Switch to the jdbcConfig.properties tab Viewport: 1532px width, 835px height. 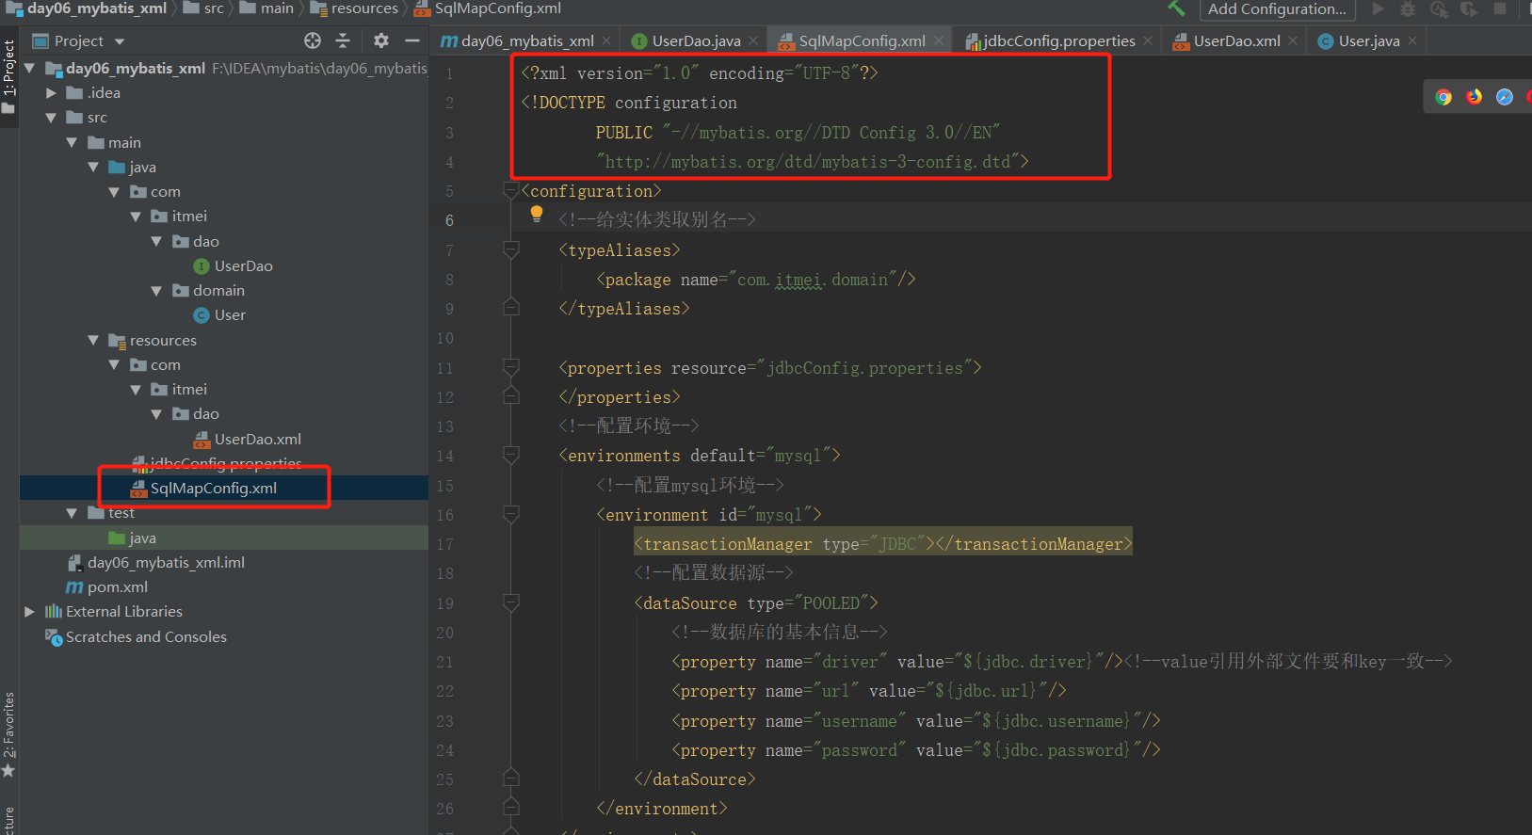click(1059, 40)
